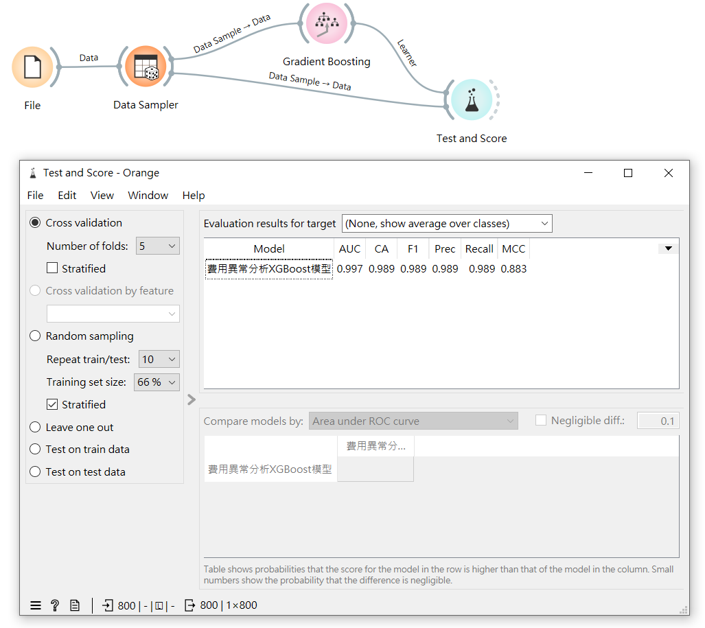
Task: Click the report document icon in status bar
Action: pyautogui.click(x=75, y=605)
